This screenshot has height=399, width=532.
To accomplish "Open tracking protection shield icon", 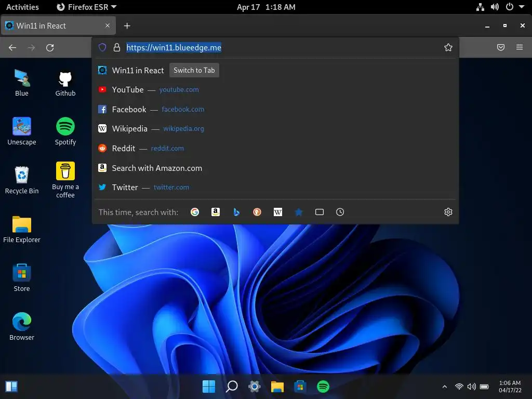I will pos(102,47).
